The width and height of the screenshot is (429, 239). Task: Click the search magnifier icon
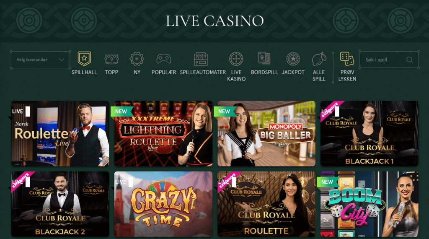pyautogui.click(x=409, y=60)
